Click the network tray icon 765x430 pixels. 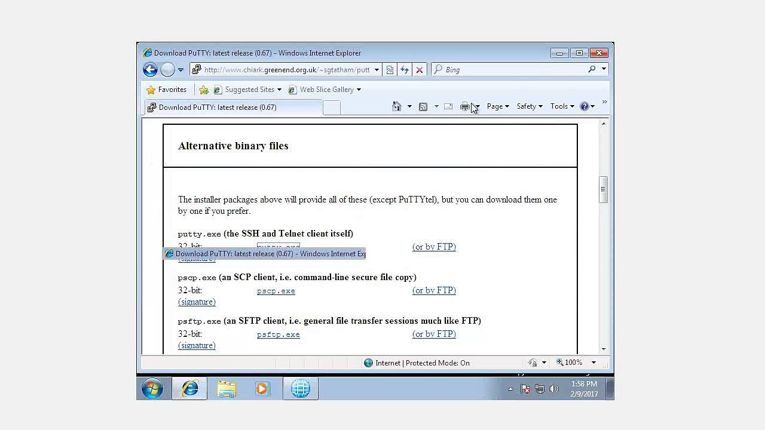point(540,389)
